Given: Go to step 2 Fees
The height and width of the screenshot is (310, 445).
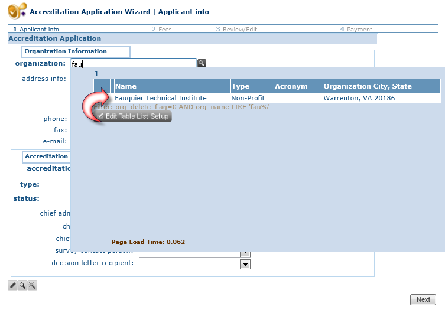Looking at the screenshot, I should pyautogui.click(x=161, y=29).
